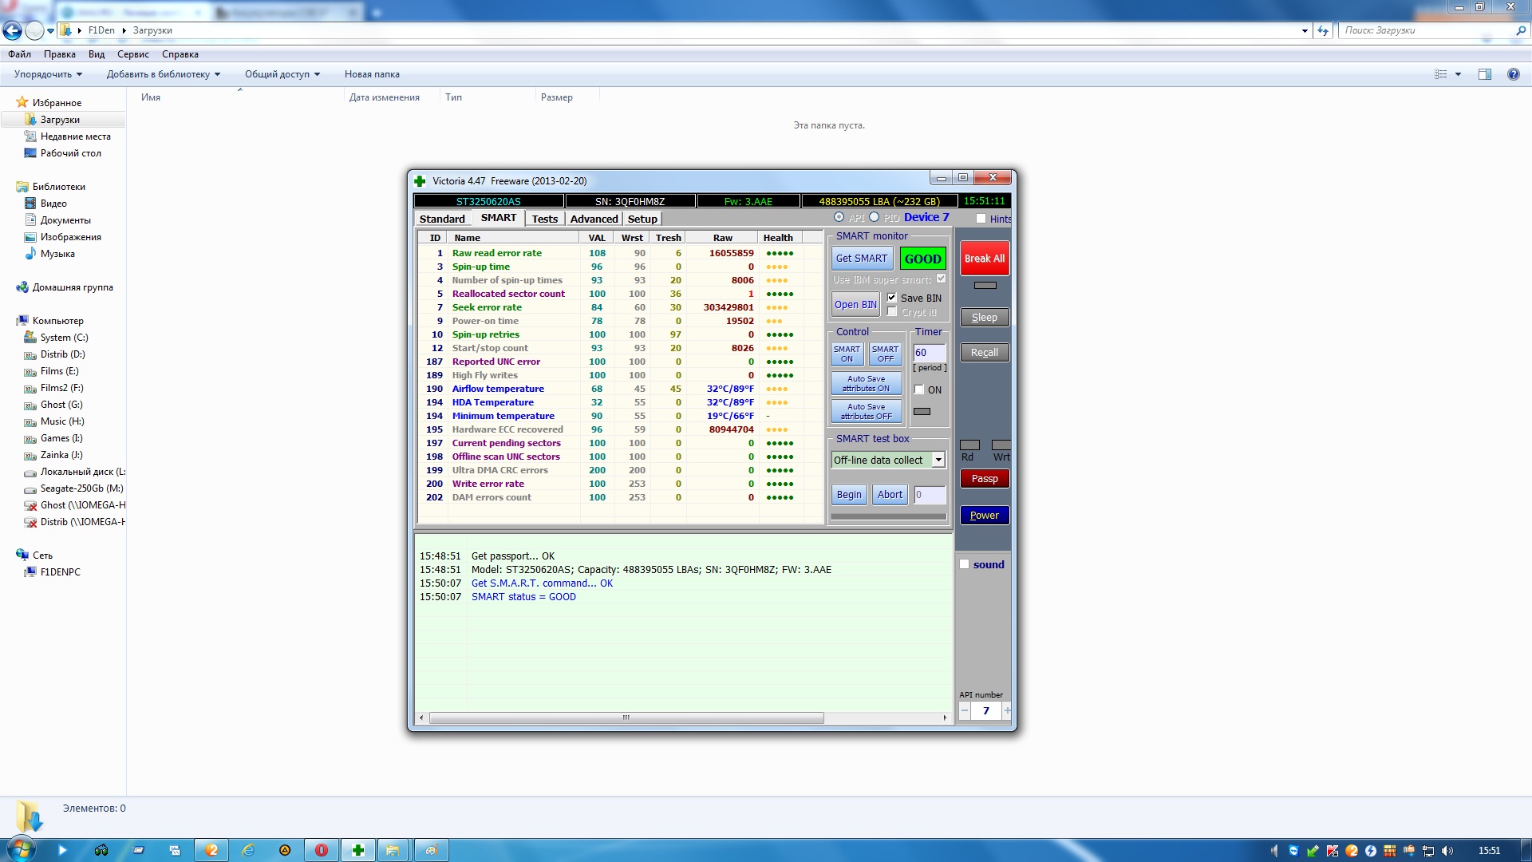1532x862 pixels.
Task: Click the volume speaker tray icon
Action: point(1447,851)
